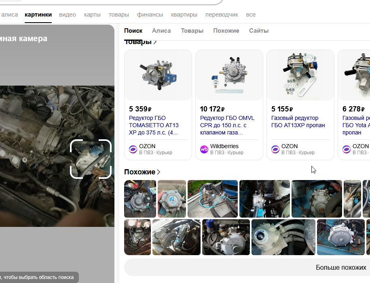370x283 pixels.
Task: Switch to the Алиса results tab
Action: (x=161, y=31)
